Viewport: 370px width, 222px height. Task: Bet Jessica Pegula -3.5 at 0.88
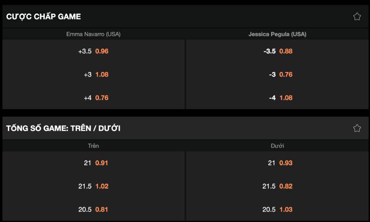(277, 51)
